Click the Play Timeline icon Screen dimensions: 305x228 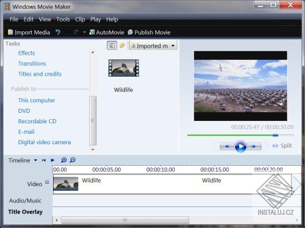52,160
